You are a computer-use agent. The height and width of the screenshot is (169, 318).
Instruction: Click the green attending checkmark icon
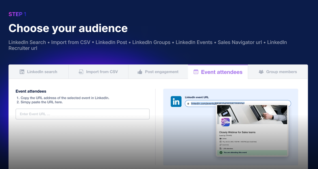[221, 153]
